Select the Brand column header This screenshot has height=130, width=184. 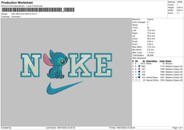168,61
